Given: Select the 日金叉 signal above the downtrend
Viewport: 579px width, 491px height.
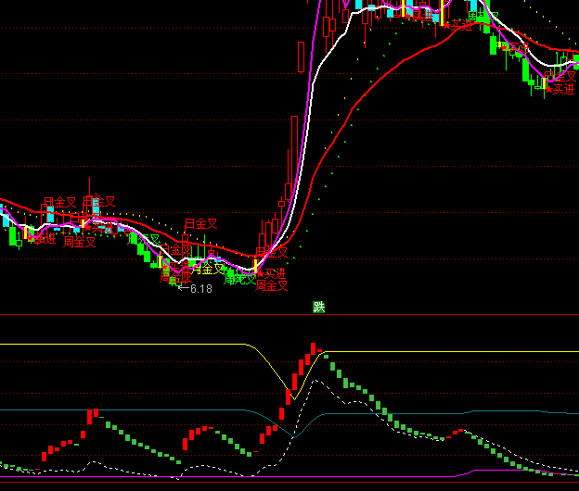Looking at the screenshot, I should click(x=200, y=223).
